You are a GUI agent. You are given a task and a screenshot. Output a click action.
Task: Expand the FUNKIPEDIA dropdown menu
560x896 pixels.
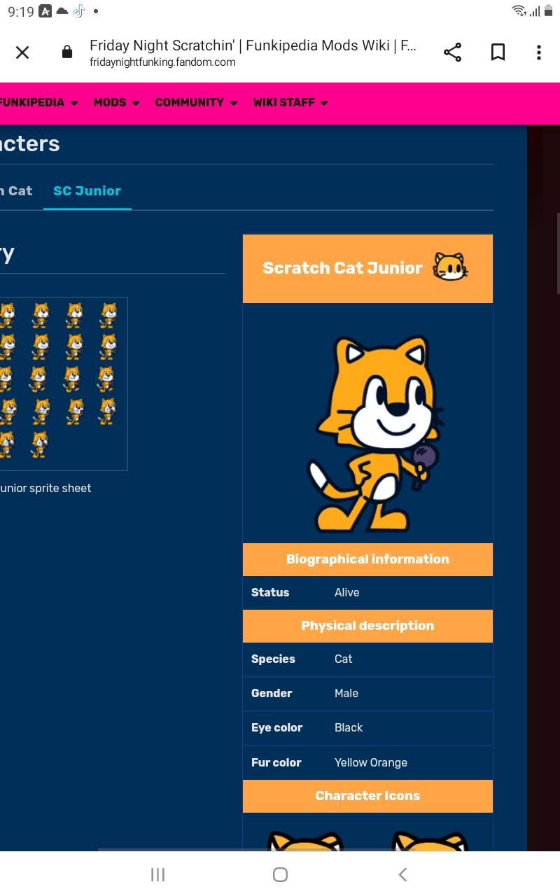point(38,102)
